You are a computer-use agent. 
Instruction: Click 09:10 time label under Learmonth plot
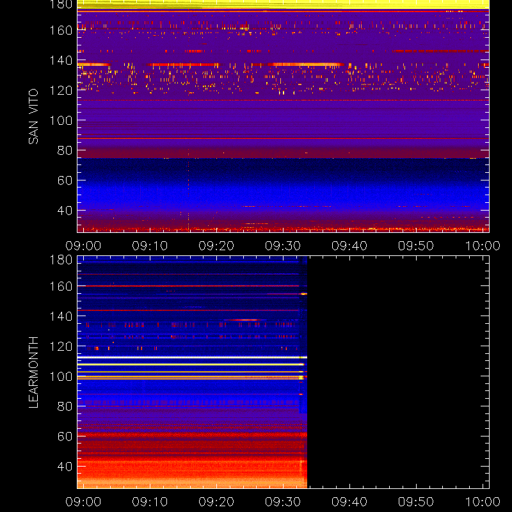click(150, 502)
